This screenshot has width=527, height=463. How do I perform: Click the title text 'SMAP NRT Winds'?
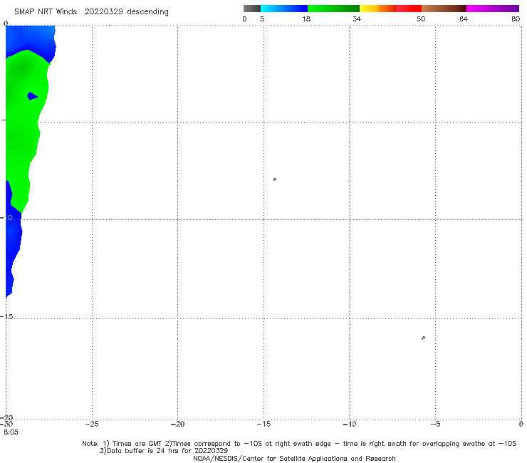46,12
